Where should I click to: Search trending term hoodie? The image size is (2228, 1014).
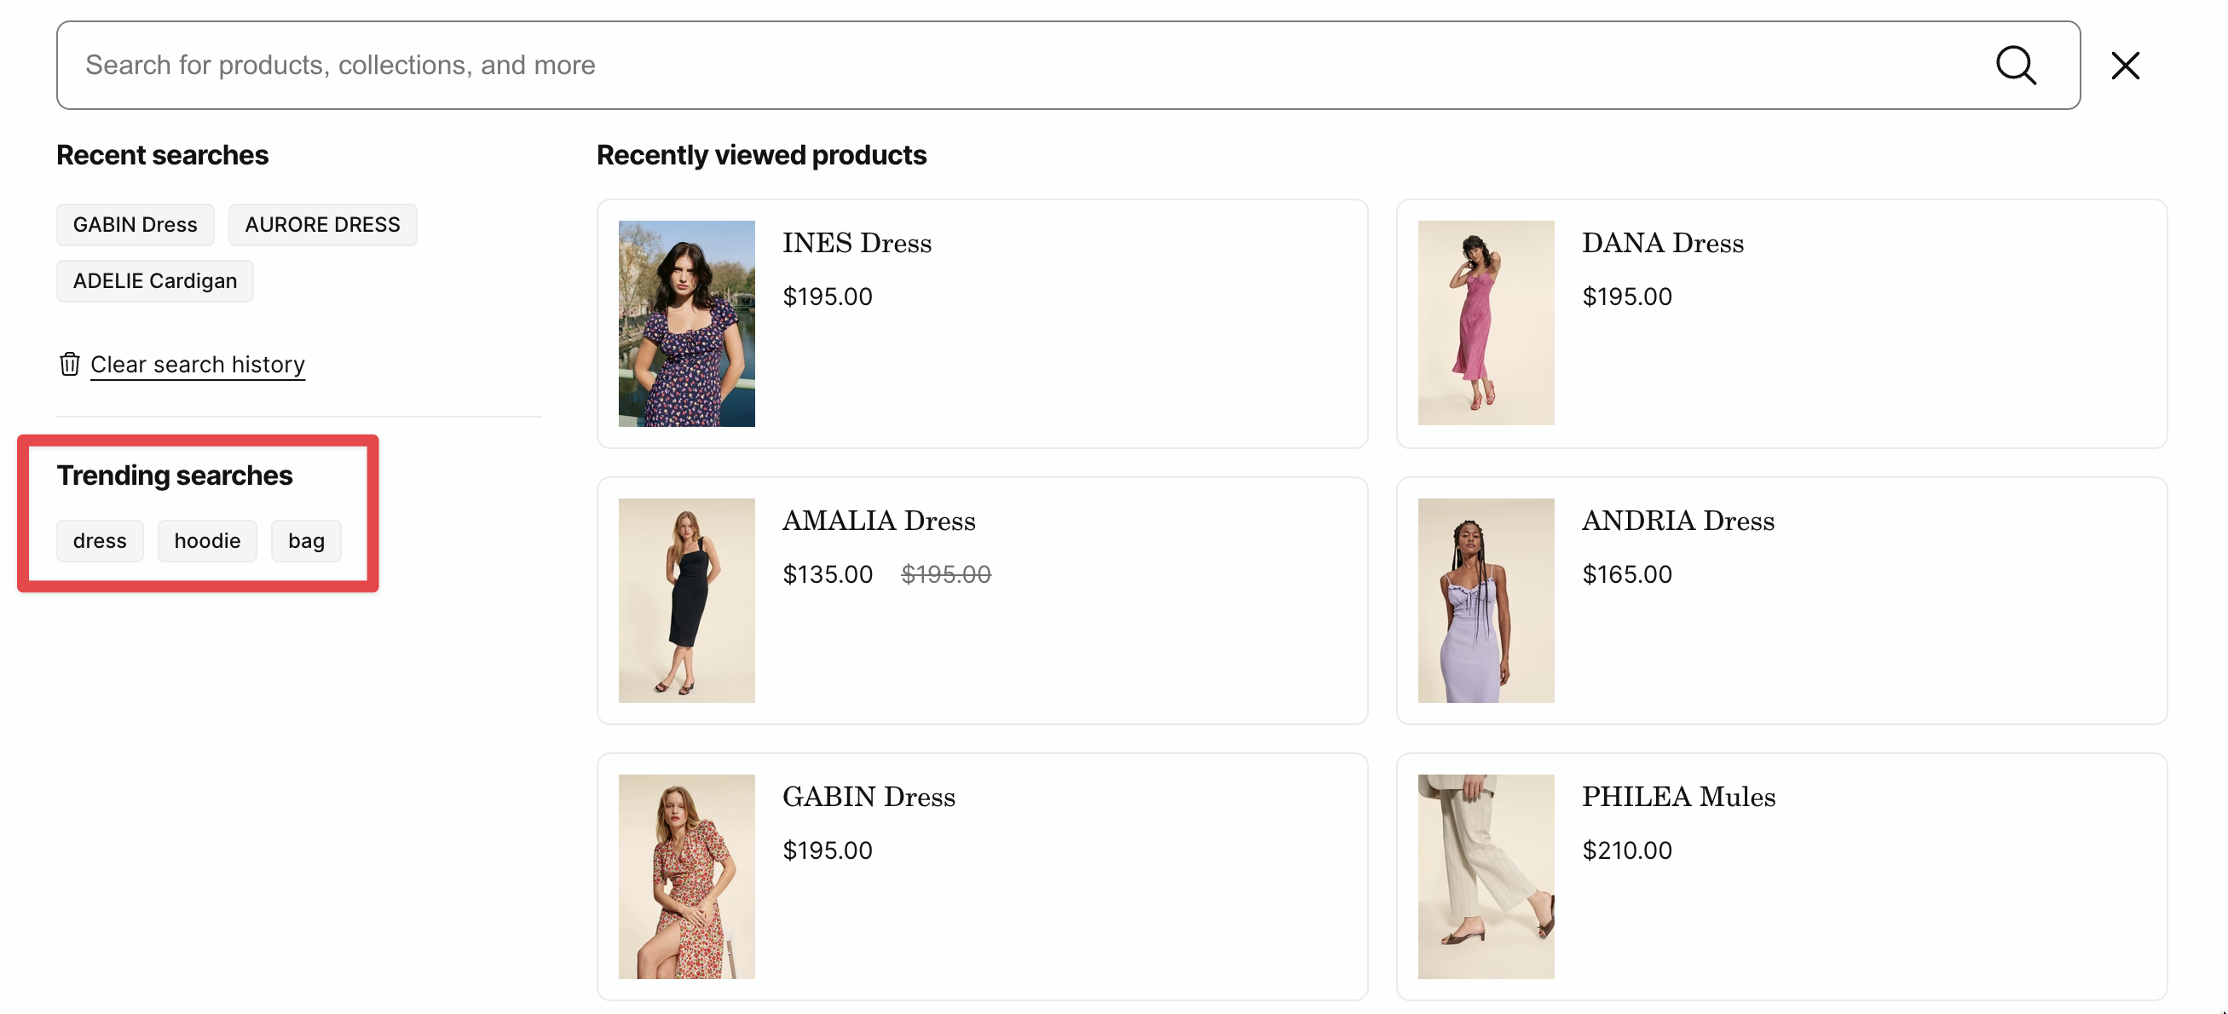click(x=208, y=541)
